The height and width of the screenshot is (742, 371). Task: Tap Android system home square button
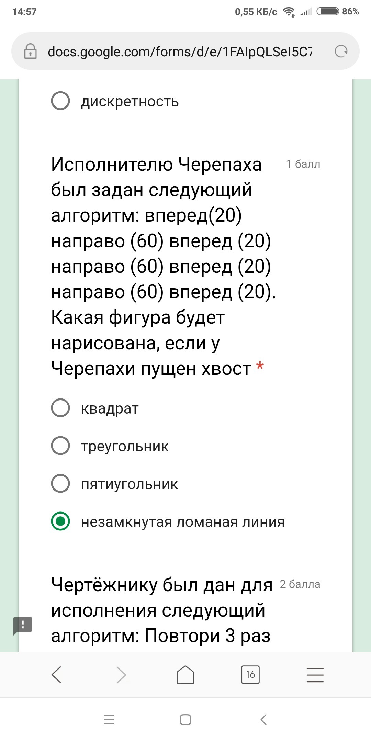click(x=185, y=719)
